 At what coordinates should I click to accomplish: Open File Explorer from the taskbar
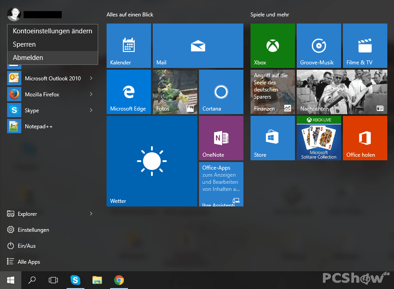[x=97, y=280]
